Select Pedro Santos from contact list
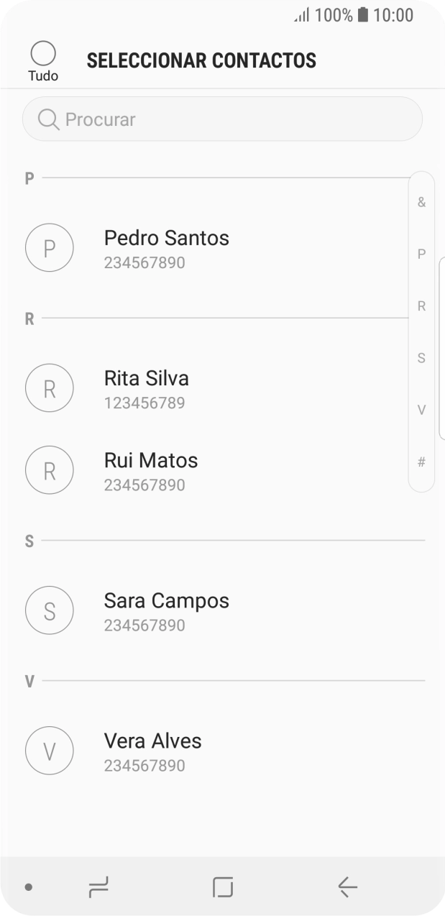The height and width of the screenshot is (916, 445). [x=166, y=247]
